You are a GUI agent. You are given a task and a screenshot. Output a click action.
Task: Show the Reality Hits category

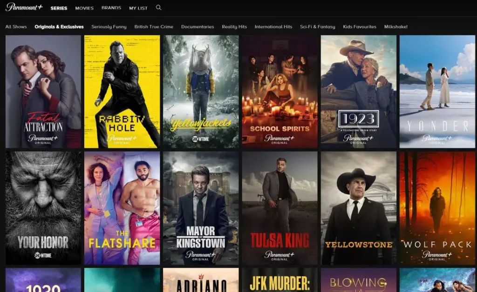pos(234,27)
